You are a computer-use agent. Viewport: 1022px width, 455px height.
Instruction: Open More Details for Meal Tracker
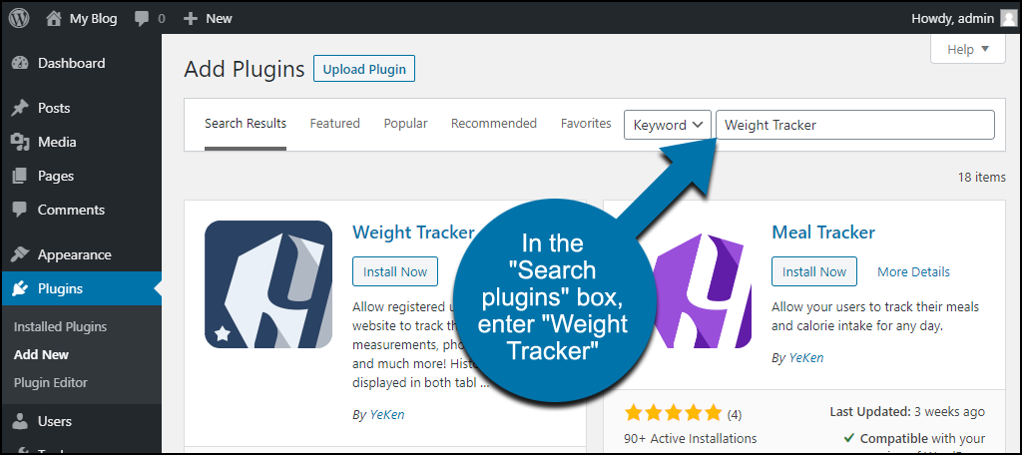913,271
